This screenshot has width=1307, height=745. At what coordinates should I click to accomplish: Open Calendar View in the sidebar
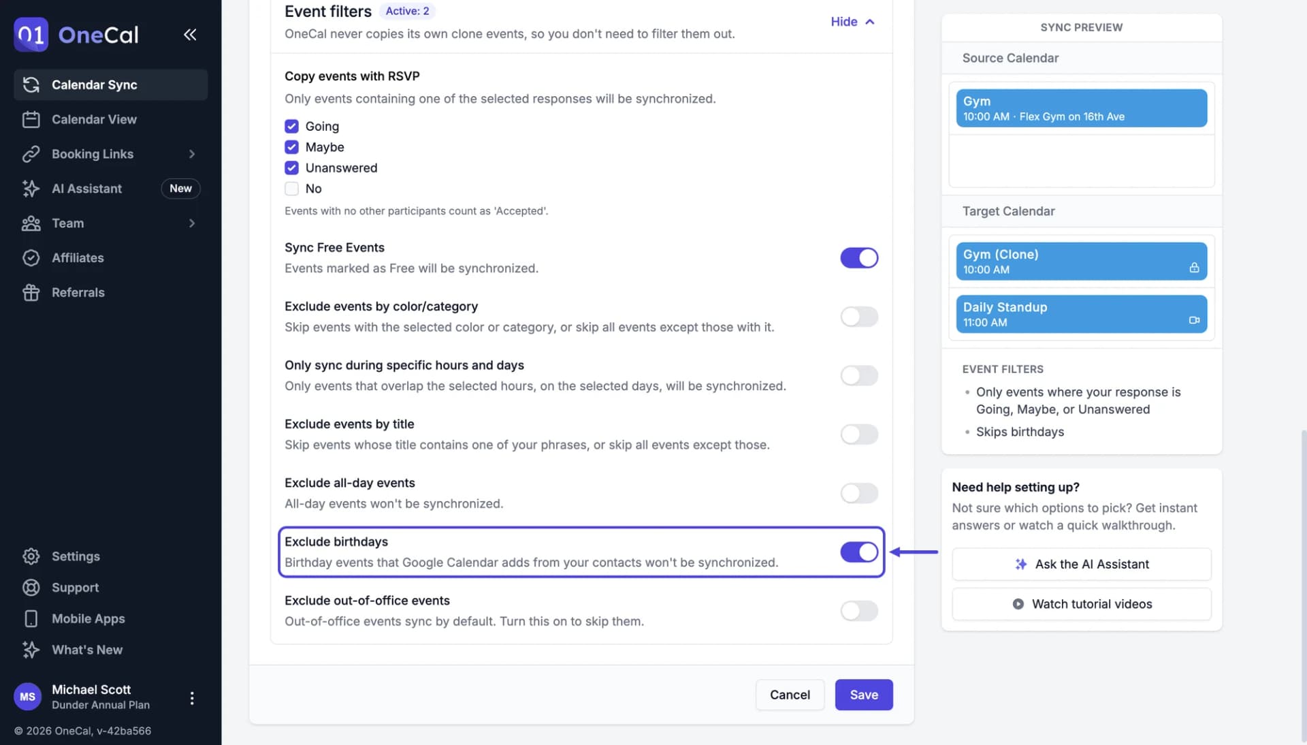[110, 119]
